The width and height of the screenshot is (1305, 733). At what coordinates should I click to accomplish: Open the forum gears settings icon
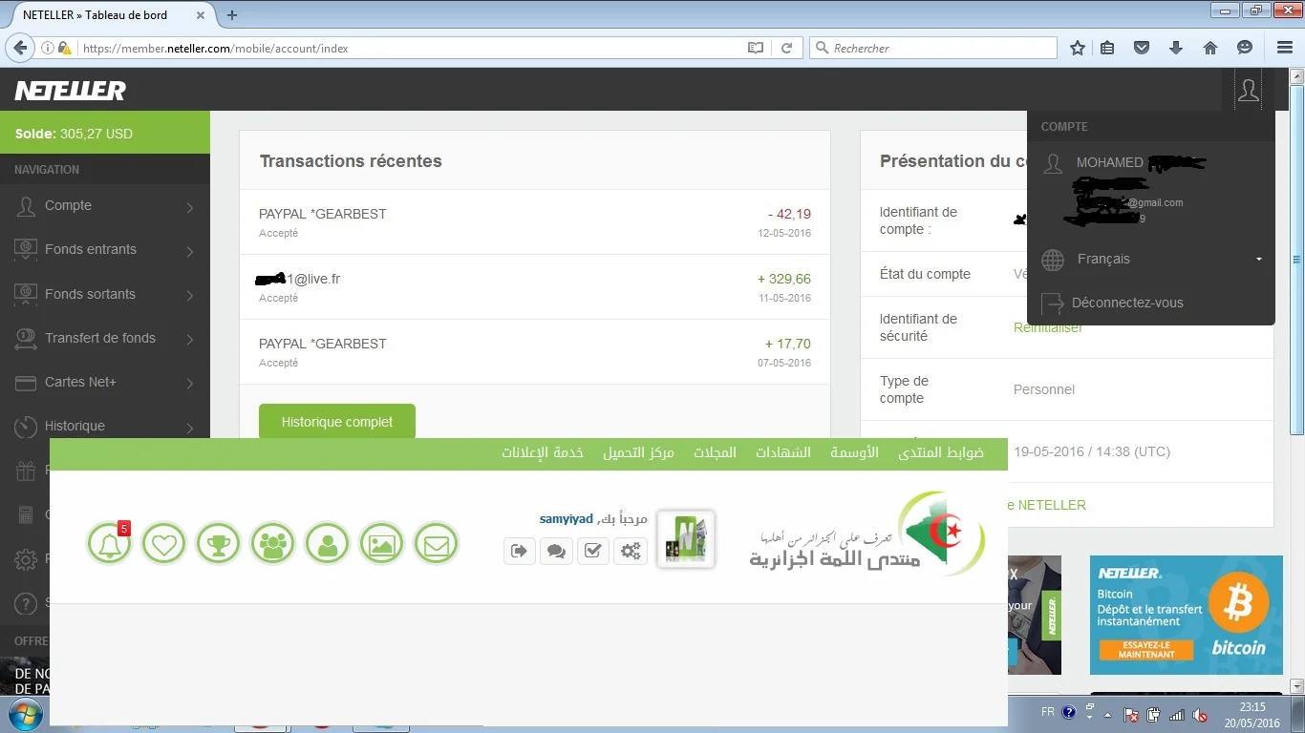[630, 550]
